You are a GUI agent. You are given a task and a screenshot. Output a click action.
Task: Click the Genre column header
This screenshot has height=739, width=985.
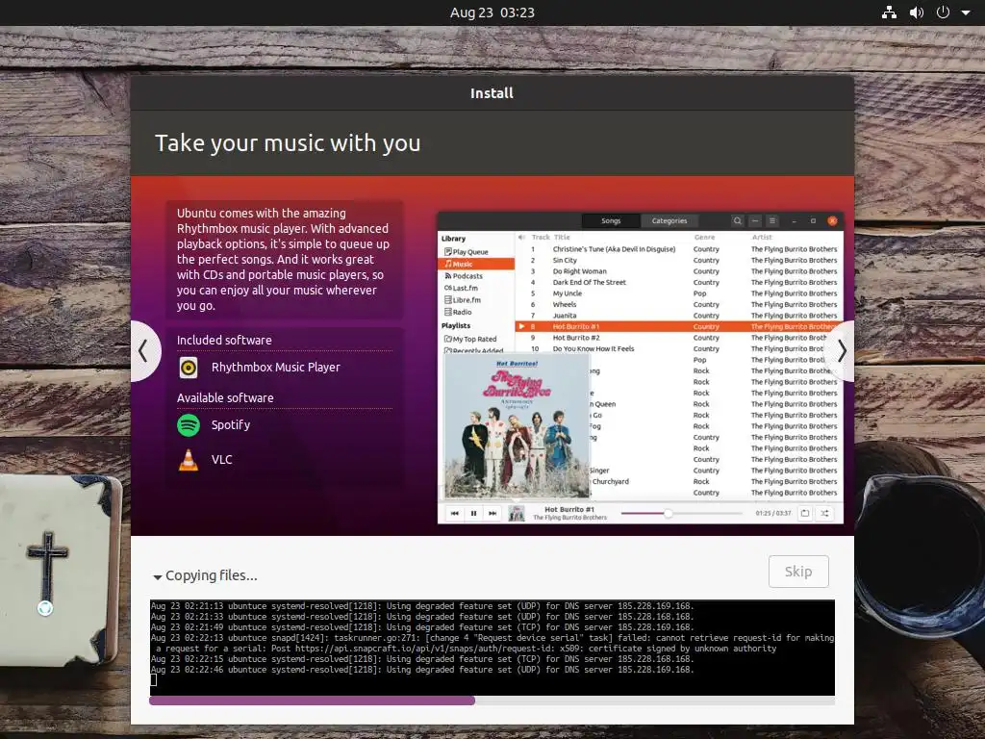[704, 237]
